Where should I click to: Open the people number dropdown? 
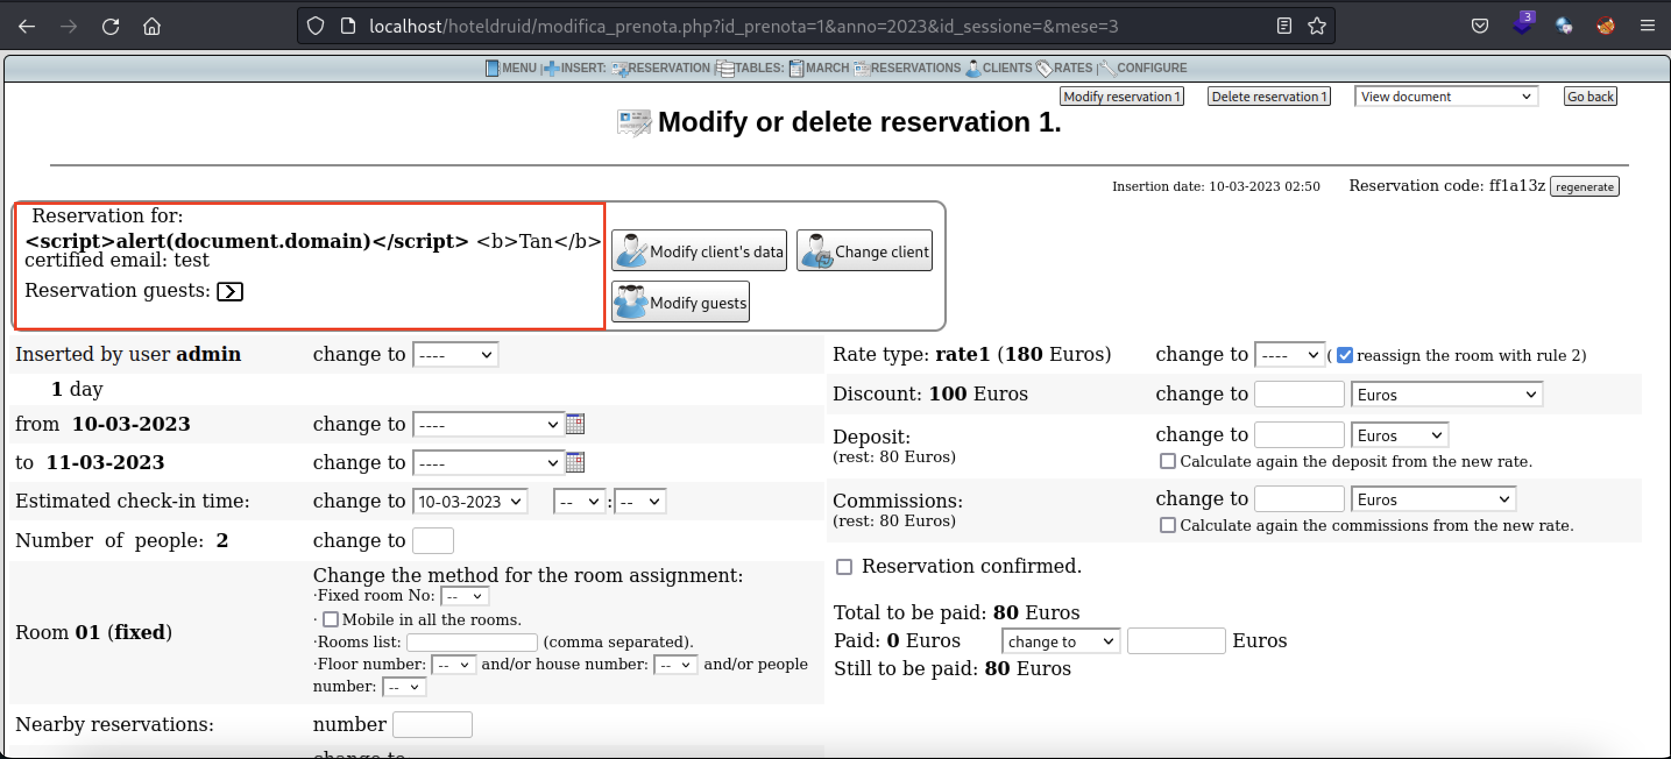click(x=404, y=687)
